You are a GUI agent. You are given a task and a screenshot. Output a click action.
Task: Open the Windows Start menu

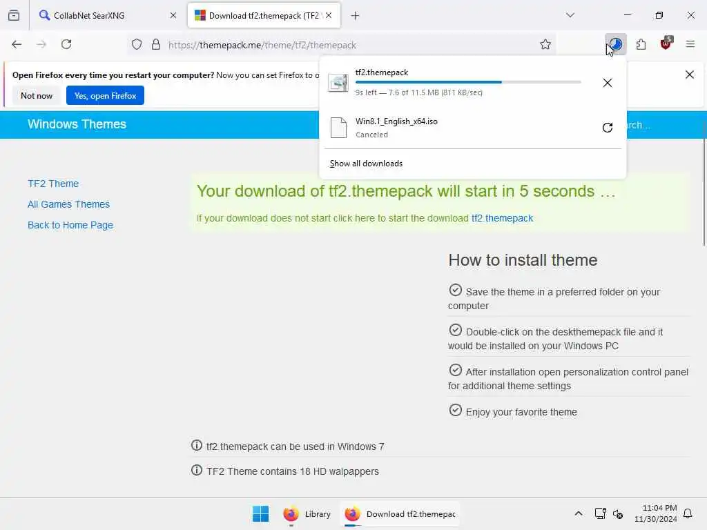click(260, 513)
